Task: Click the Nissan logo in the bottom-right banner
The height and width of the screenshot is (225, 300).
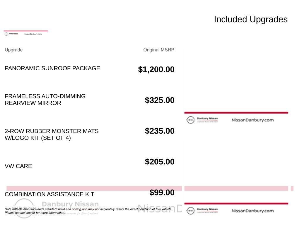Action: 190,211
